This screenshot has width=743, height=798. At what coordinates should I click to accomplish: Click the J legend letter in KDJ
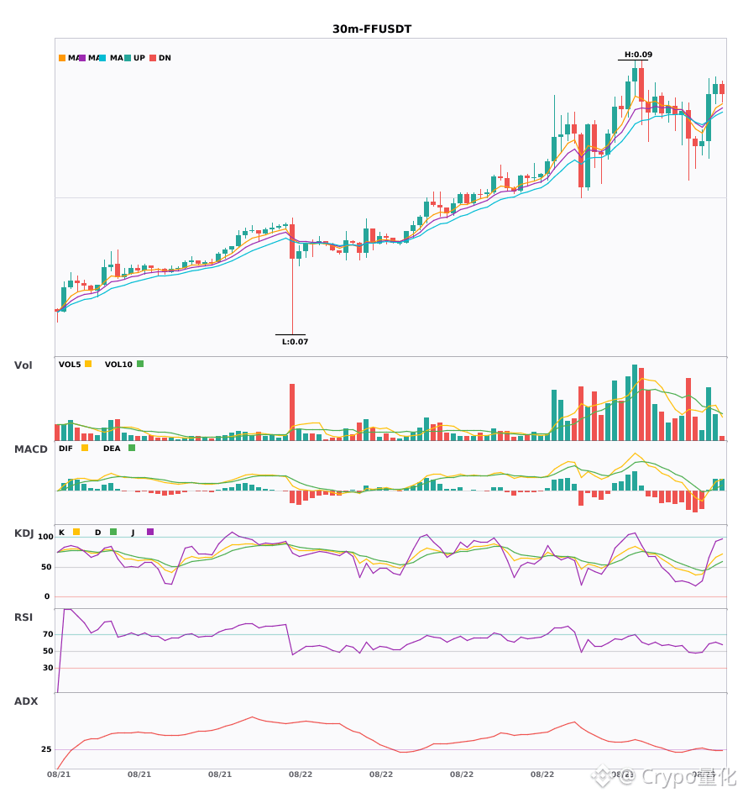(x=133, y=533)
